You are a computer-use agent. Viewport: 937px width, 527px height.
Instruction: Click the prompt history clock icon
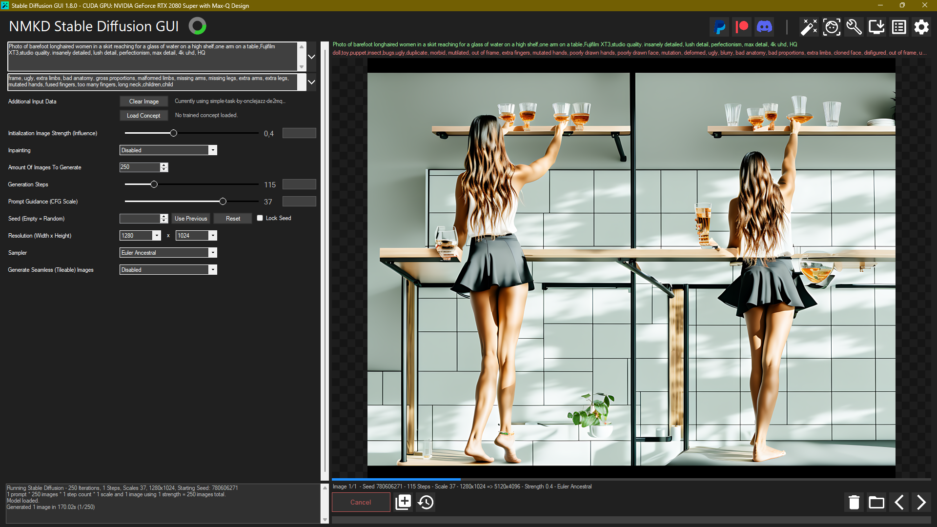[426, 502]
